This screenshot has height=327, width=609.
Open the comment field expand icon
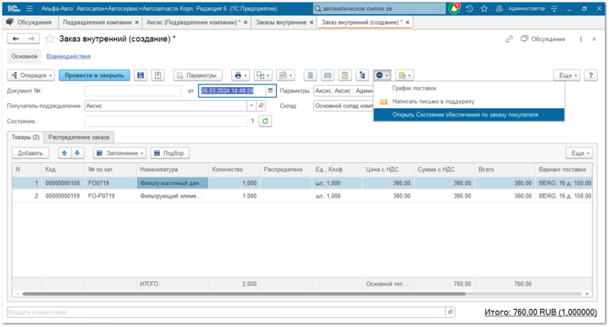tap(450, 312)
